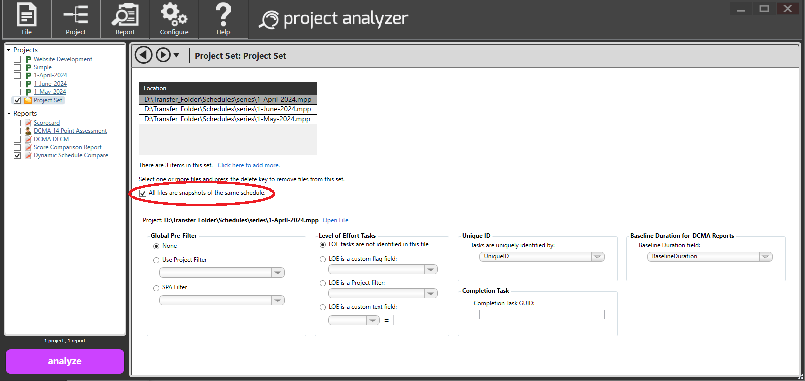Uncheck 'All files are snapshots' checkbox
The width and height of the screenshot is (805, 381).
tap(143, 193)
